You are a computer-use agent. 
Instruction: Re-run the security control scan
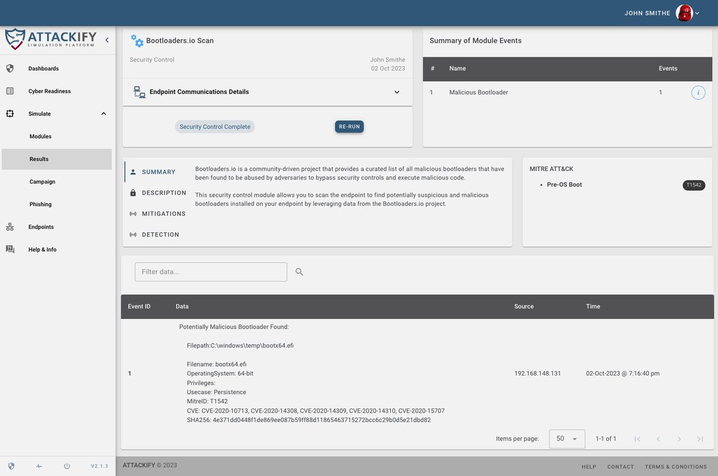tap(349, 127)
